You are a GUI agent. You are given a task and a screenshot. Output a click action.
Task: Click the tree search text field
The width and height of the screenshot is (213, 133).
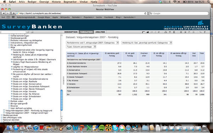(13, 32)
